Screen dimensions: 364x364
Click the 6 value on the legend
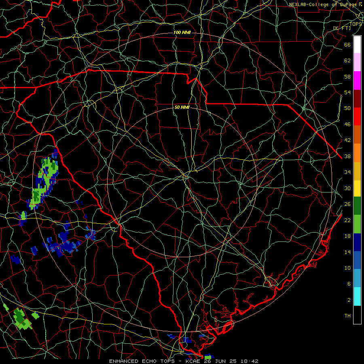pyautogui.click(x=349, y=284)
